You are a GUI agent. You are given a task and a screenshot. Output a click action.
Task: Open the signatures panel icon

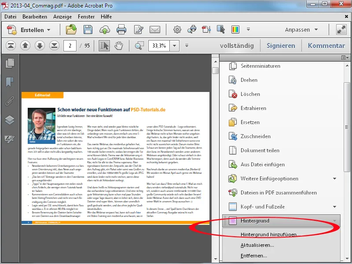coord(10,139)
